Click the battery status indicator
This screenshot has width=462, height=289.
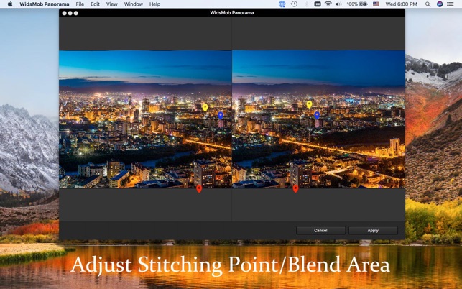(x=357, y=4)
